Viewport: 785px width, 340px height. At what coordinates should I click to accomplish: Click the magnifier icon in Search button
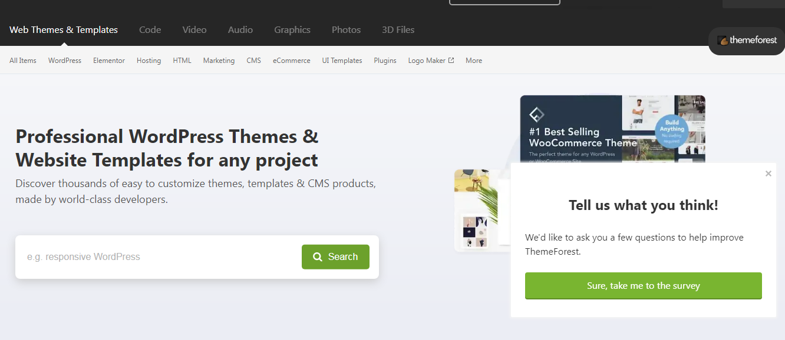pyautogui.click(x=318, y=257)
